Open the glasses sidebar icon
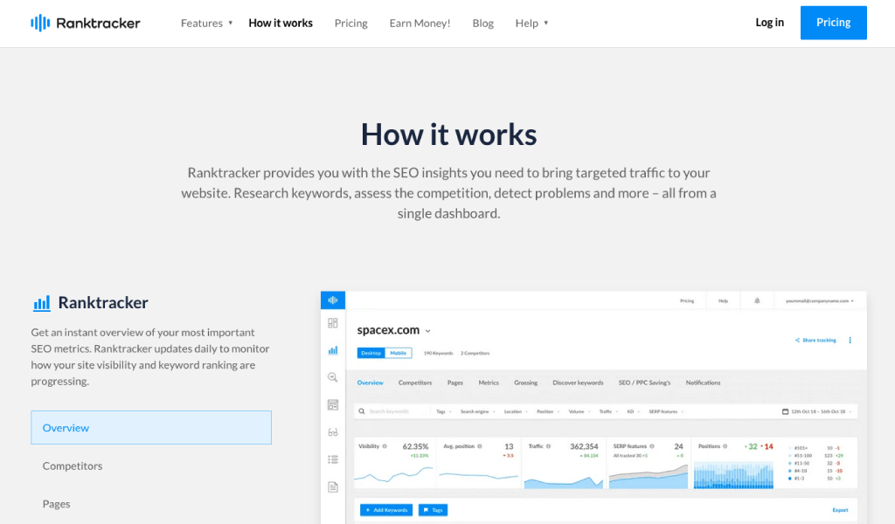The width and height of the screenshot is (895, 524). click(x=333, y=432)
